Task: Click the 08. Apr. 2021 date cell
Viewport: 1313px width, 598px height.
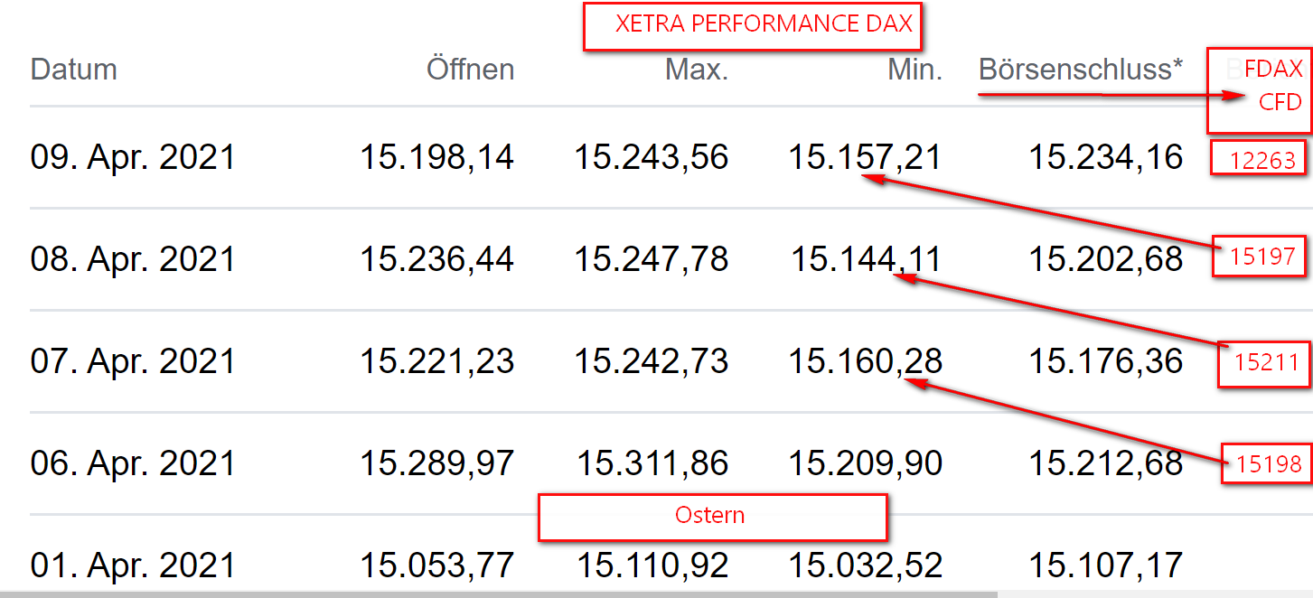Action: 133,259
